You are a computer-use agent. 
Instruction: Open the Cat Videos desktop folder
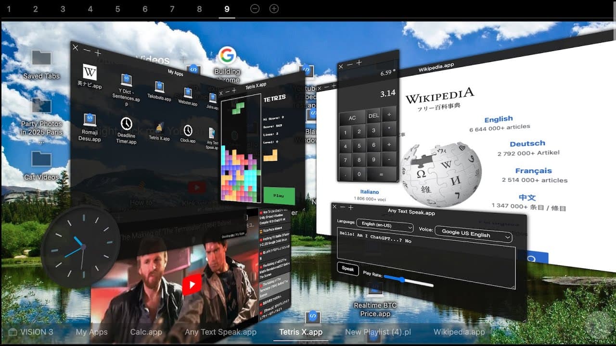pos(41,159)
